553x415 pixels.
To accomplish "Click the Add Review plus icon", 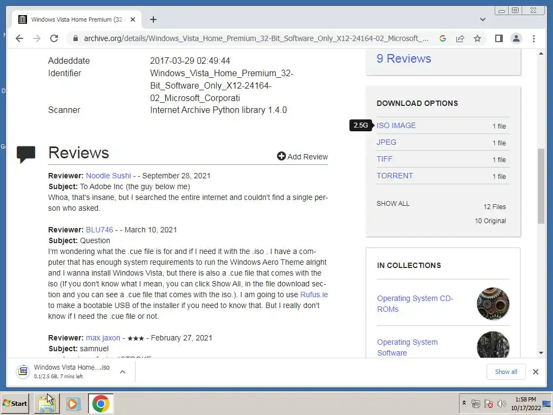I will [281, 156].
